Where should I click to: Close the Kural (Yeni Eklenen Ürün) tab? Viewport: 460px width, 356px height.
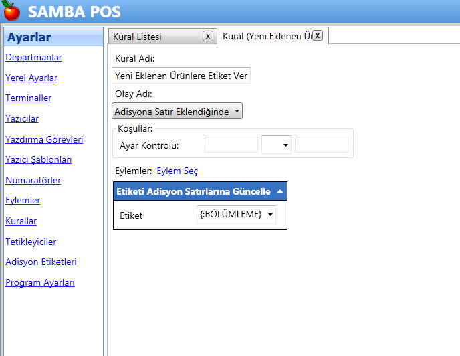pyautogui.click(x=318, y=35)
